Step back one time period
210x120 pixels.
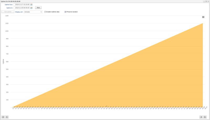(7, 117)
